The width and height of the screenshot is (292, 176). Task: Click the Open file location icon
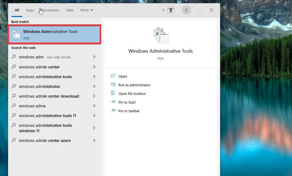click(113, 93)
